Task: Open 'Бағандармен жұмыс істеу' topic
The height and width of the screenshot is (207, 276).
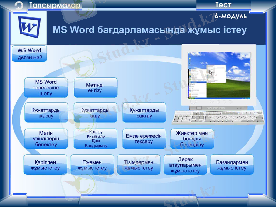Action: [232, 165]
